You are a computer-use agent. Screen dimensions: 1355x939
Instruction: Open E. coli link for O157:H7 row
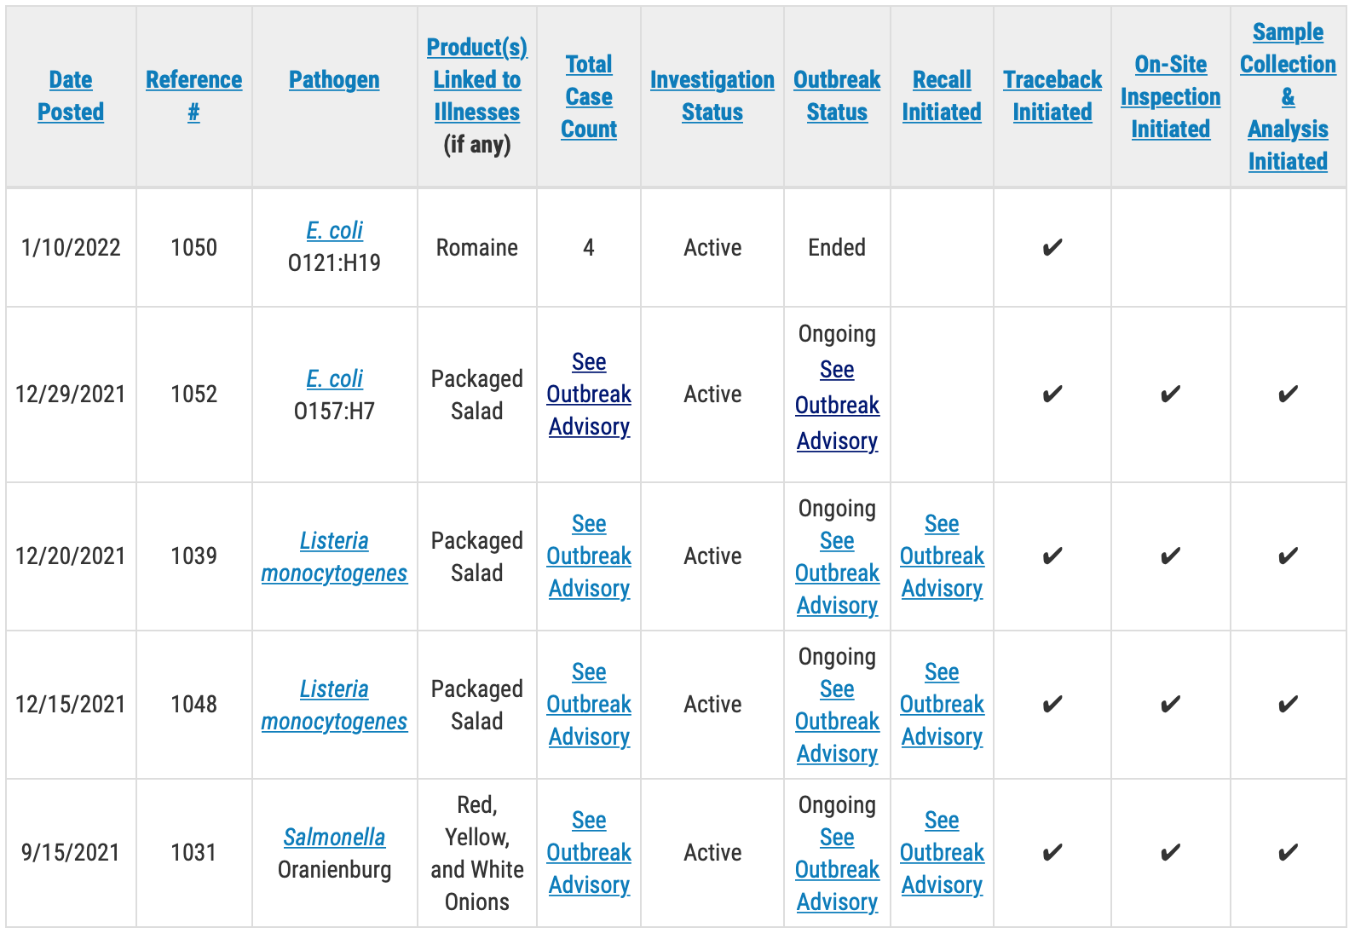[334, 378]
